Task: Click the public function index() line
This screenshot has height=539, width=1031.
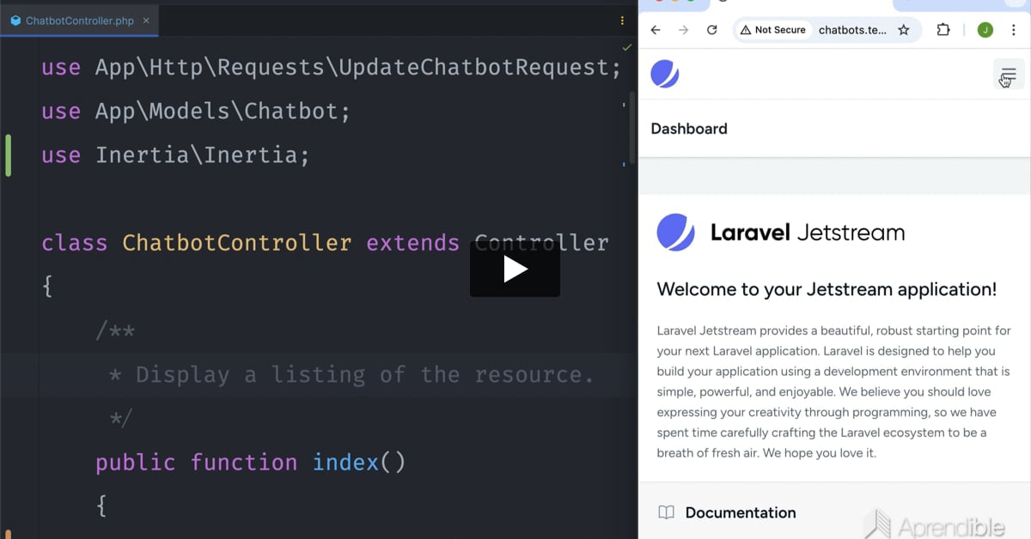Action: [x=250, y=463]
